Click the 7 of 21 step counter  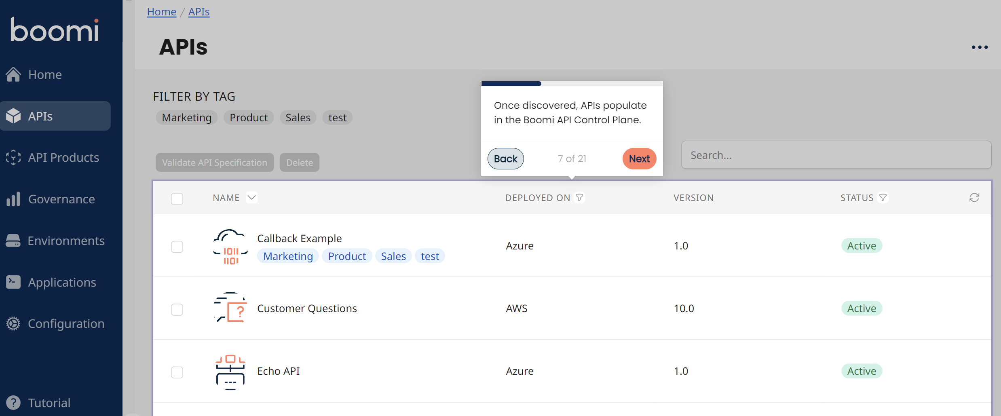coord(572,158)
